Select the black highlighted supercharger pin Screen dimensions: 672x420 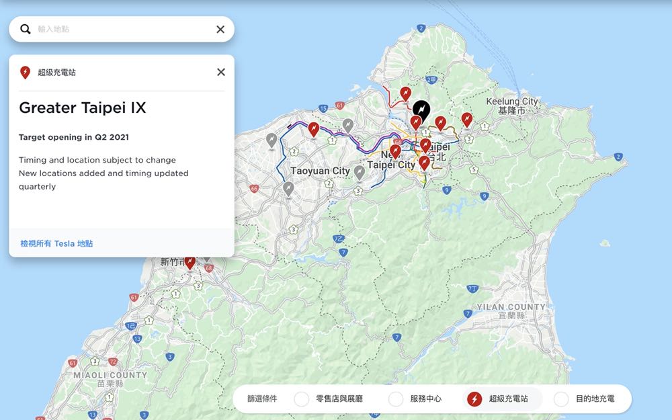[421, 109]
